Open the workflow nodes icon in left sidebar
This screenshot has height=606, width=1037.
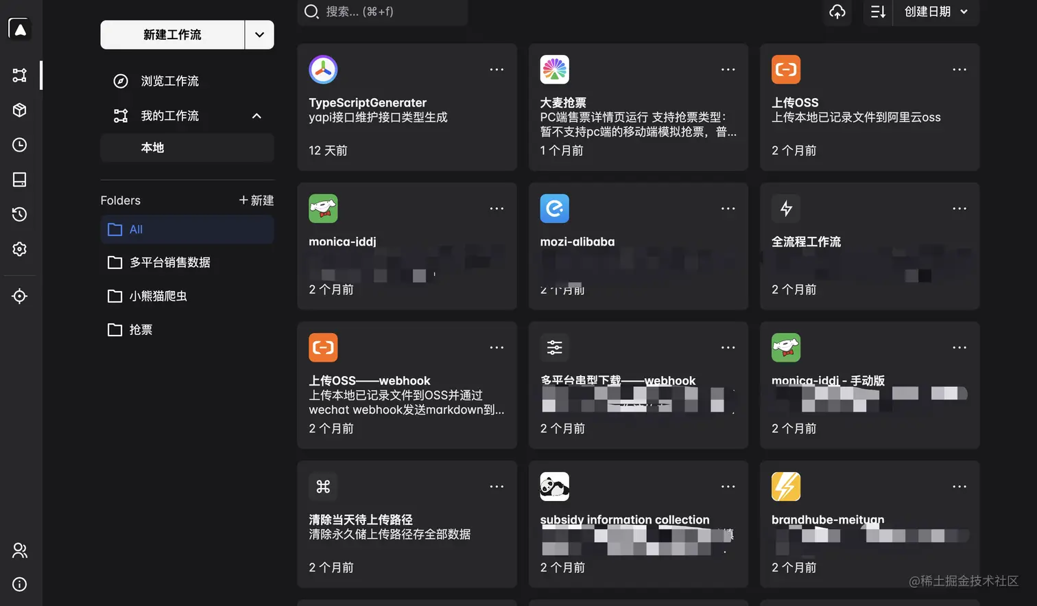(x=19, y=75)
